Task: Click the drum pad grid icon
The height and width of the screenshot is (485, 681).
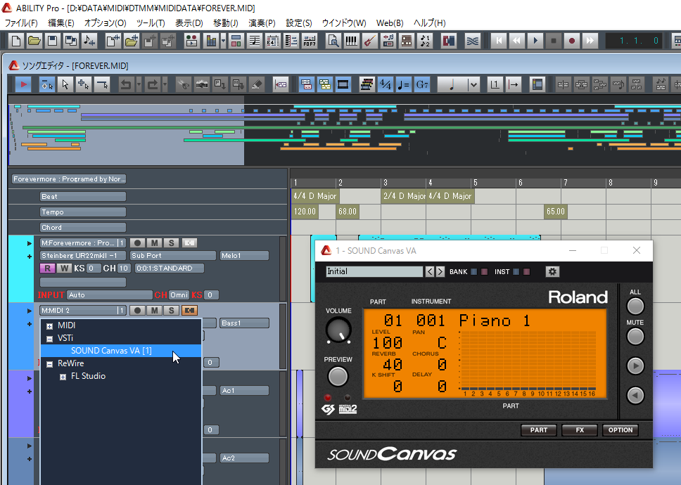Action: coord(407,41)
